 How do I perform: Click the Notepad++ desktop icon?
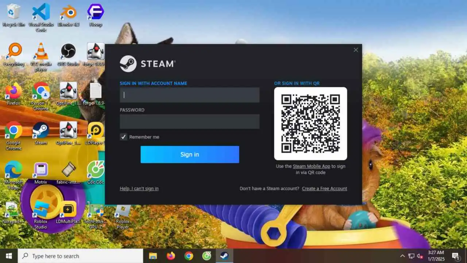click(13, 212)
